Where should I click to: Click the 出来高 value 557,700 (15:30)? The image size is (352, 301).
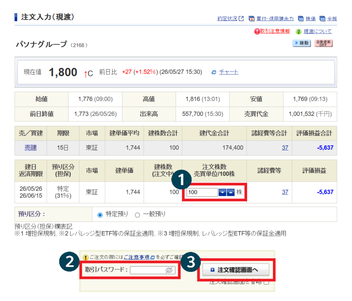[x=203, y=114]
